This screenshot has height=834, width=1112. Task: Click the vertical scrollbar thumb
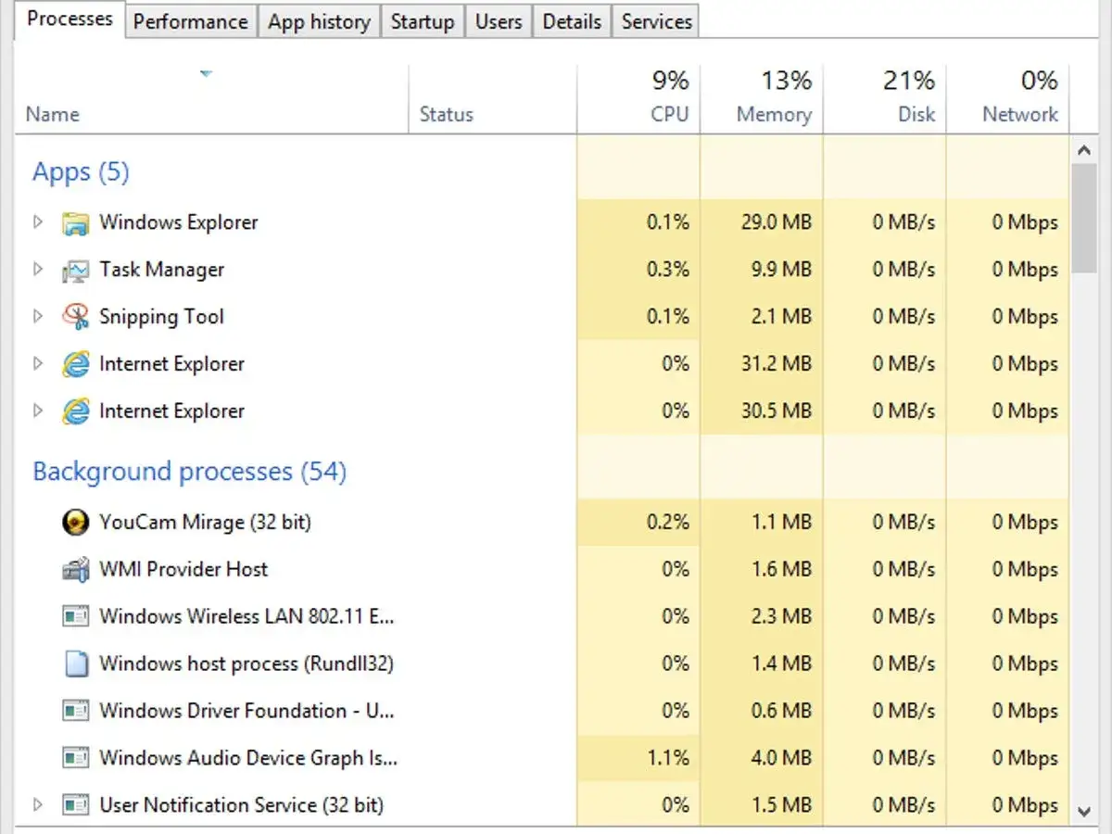tap(1084, 219)
